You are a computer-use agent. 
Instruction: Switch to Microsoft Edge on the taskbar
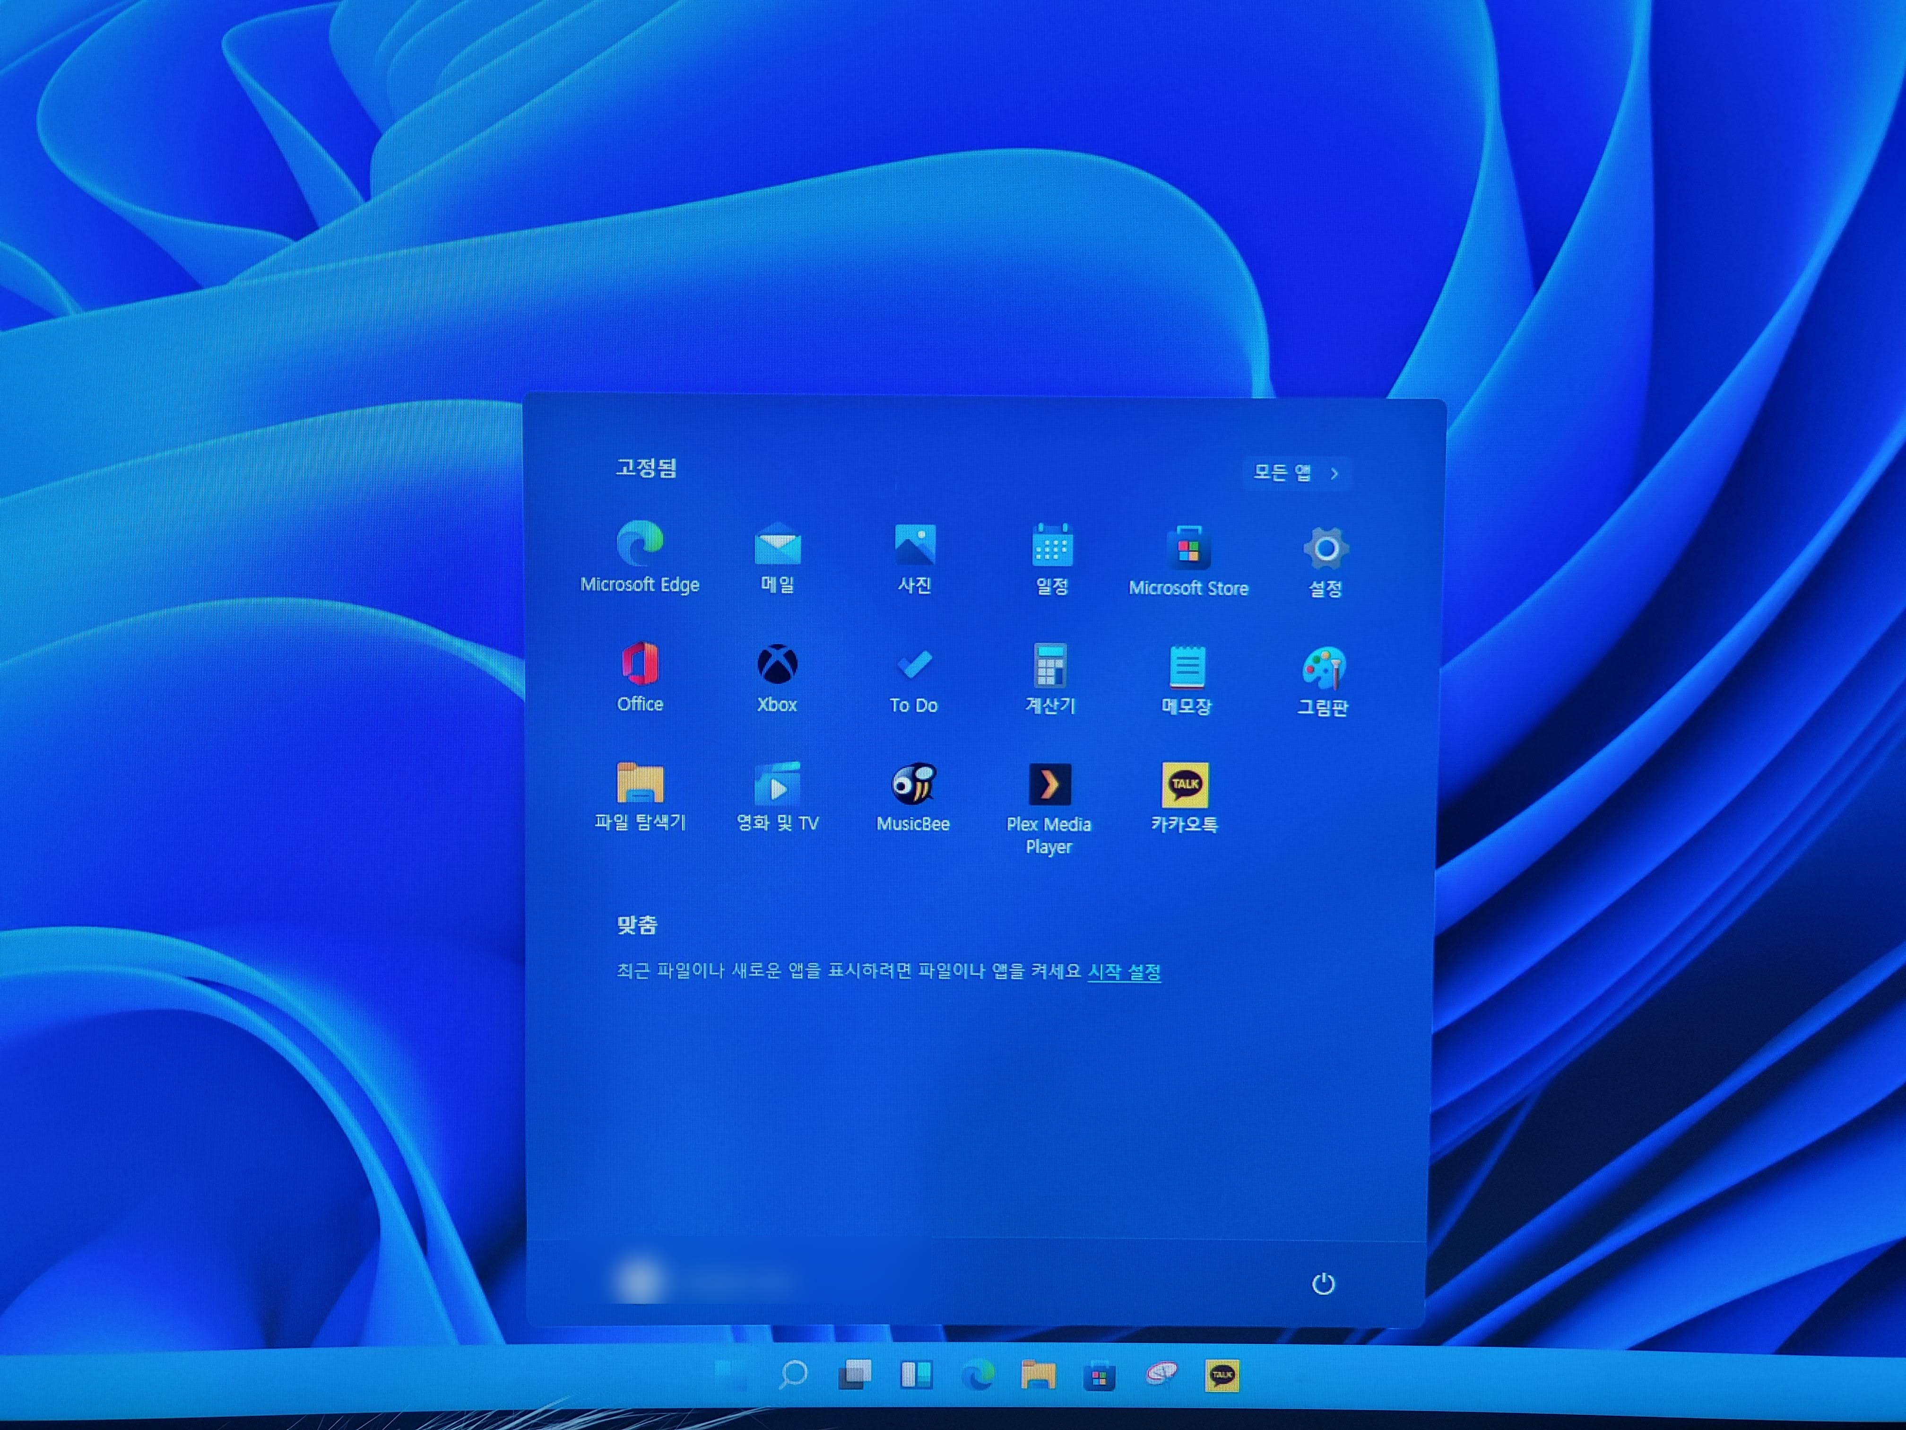click(978, 1375)
